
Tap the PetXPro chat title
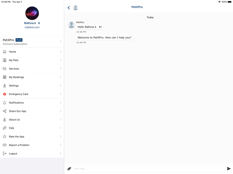click(x=137, y=7)
